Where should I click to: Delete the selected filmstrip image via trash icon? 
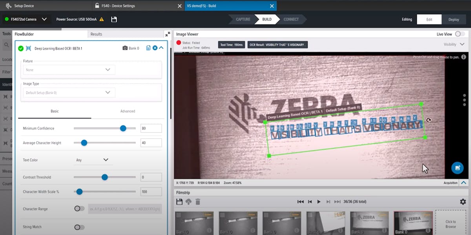pyautogui.click(x=198, y=201)
